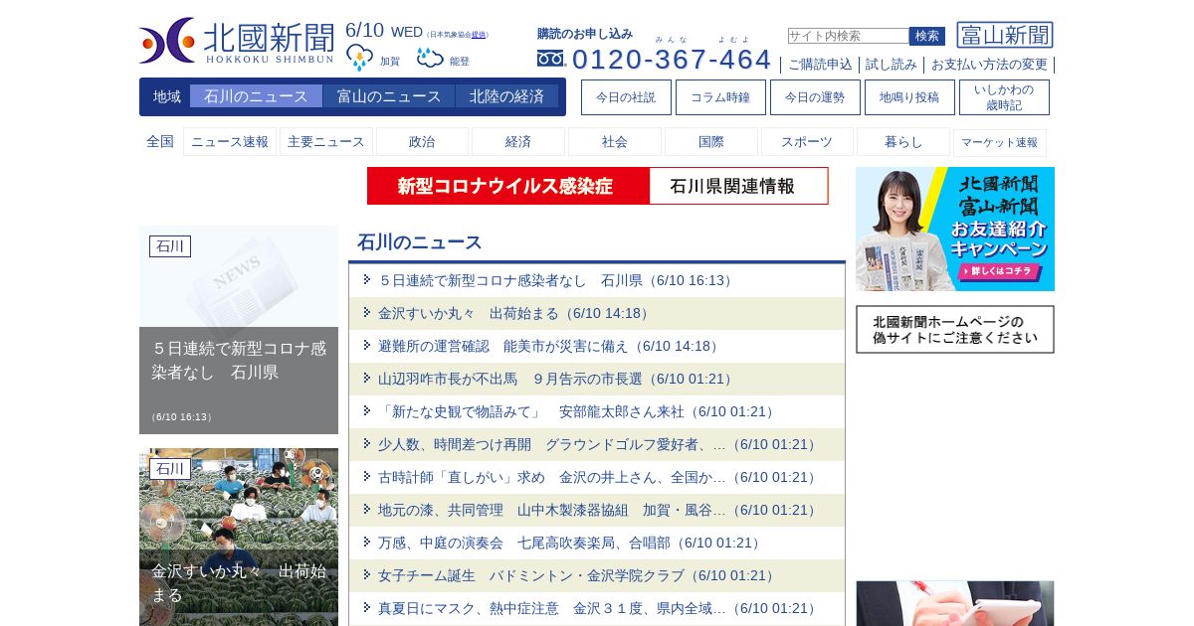This screenshot has height=626, width=1194.
Task: Open the 石川のニュース section heading
Action: (x=420, y=242)
